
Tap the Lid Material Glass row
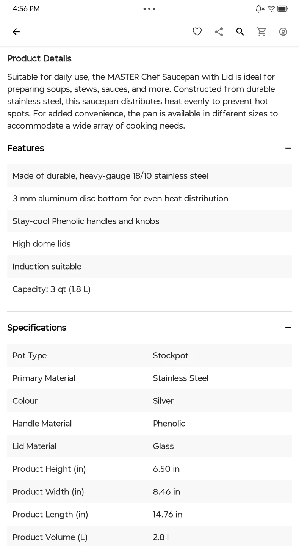[x=149, y=446]
